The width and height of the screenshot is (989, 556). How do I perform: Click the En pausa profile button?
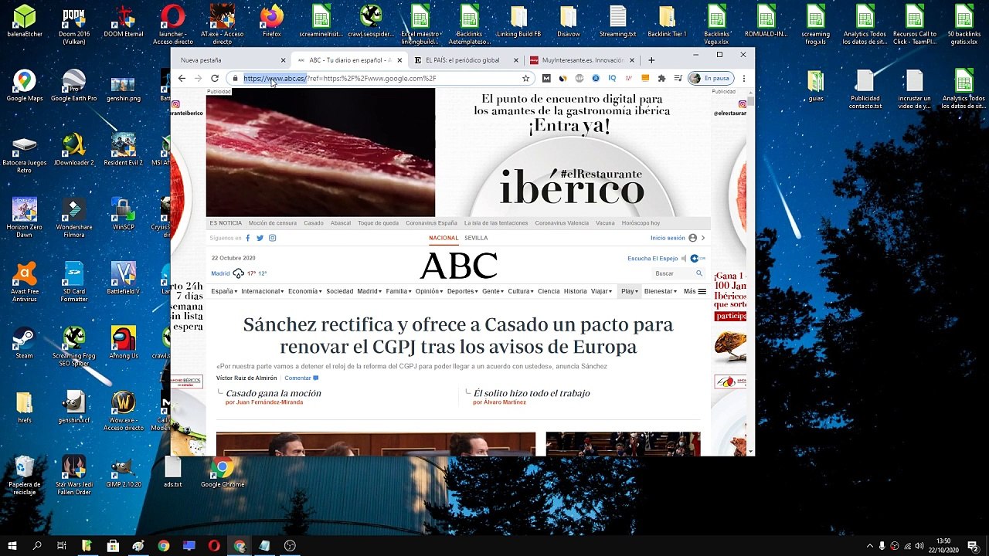click(x=711, y=78)
